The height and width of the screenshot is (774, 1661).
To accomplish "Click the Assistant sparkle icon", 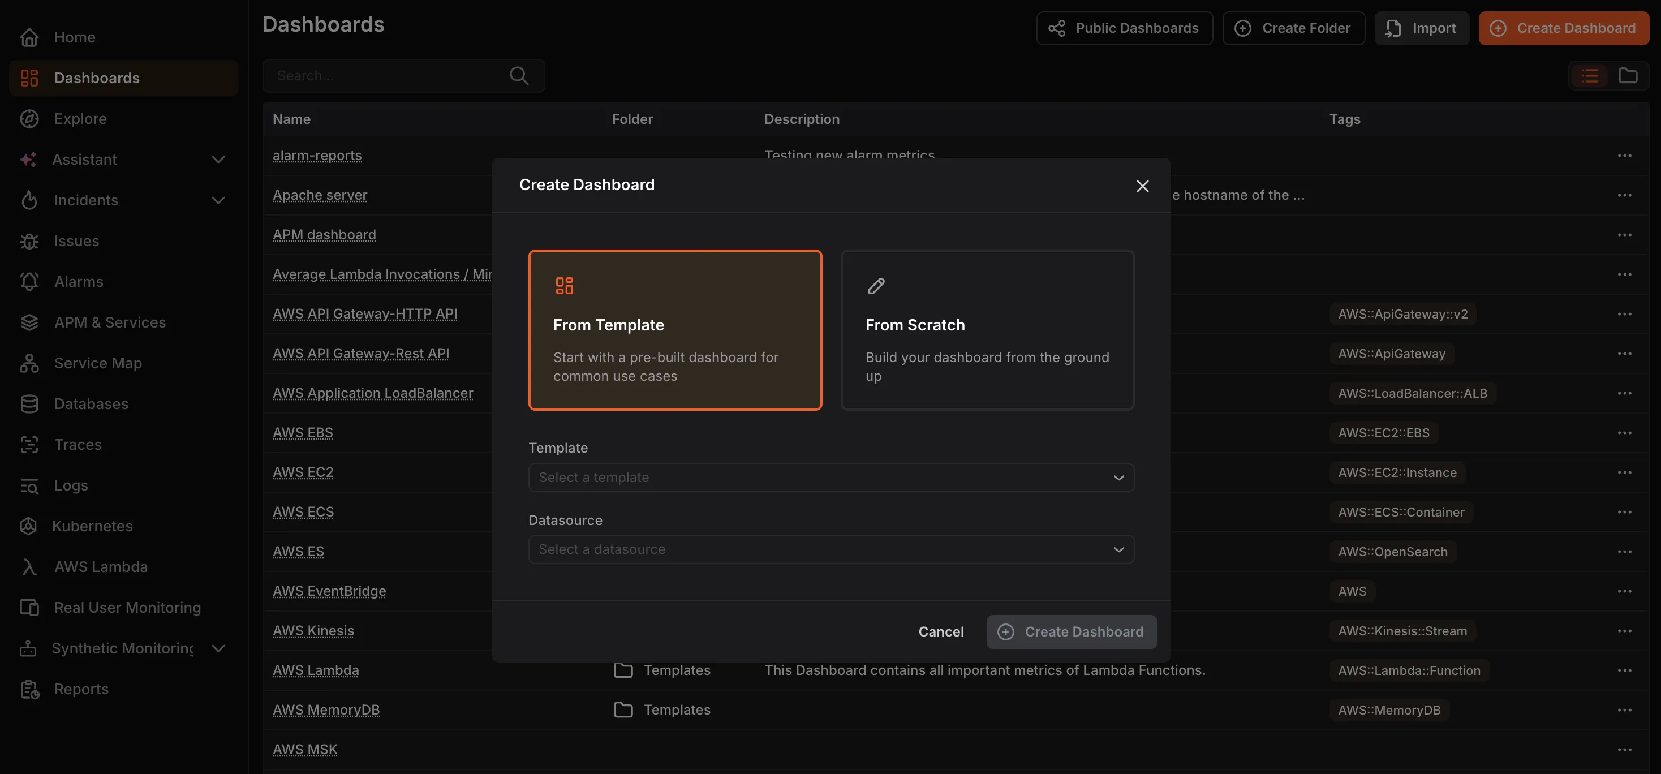I will pyautogui.click(x=28, y=160).
